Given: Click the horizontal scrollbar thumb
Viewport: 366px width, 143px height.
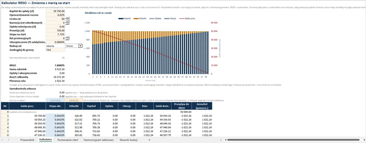Looking at the screenshot, I should tap(293, 140).
